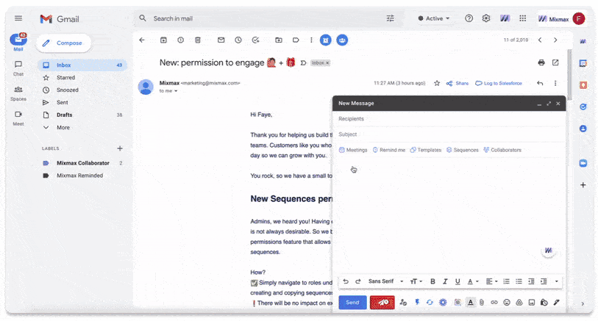Archive the email from the toolbar
Image resolution: width=598 pixels, height=321 pixels.
point(163,40)
